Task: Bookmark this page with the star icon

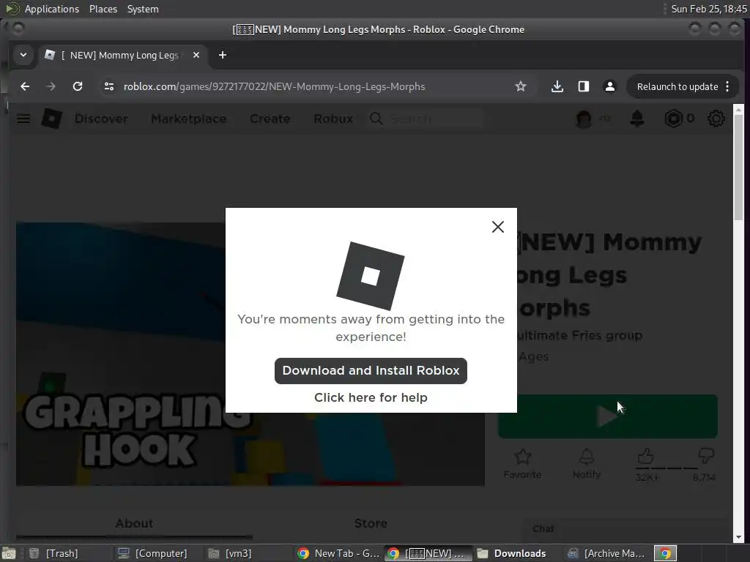Action: [x=521, y=86]
